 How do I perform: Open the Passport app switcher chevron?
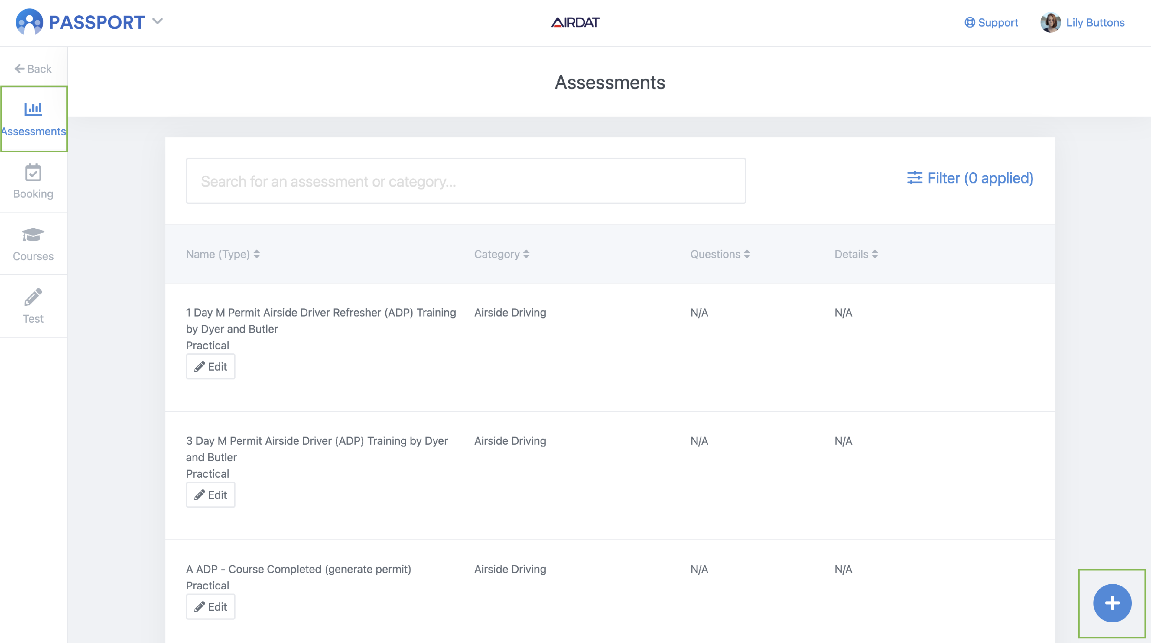[157, 21]
